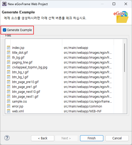132x145 pixels.
Task: Click the file icon beside index.jsp
Action: tap(9, 48)
